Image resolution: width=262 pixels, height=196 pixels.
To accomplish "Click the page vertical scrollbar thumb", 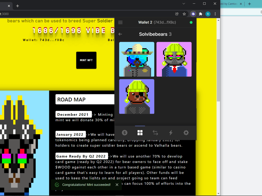I will pyautogui.click(x=218, y=70).
